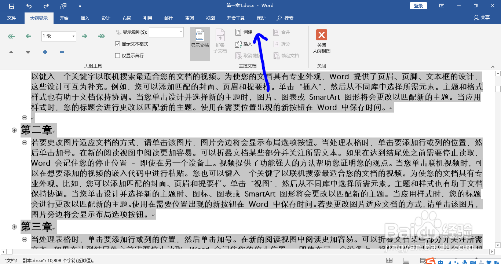Viewport: 501px width, 264px height.
Task: Click minus bullet beside paragraph starting 当处理表格时
Action: coord(25,239)
